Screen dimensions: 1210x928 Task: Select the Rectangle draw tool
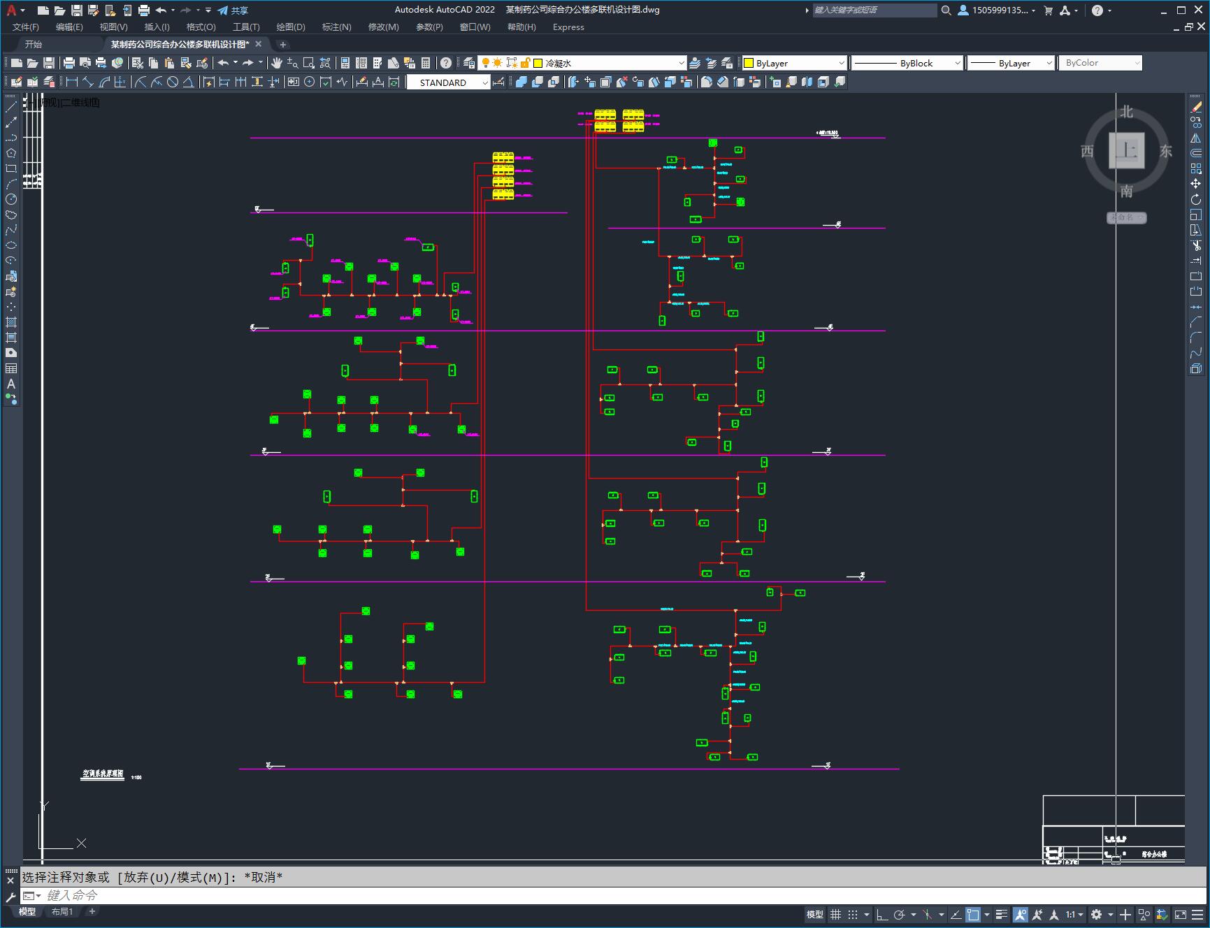11,168
